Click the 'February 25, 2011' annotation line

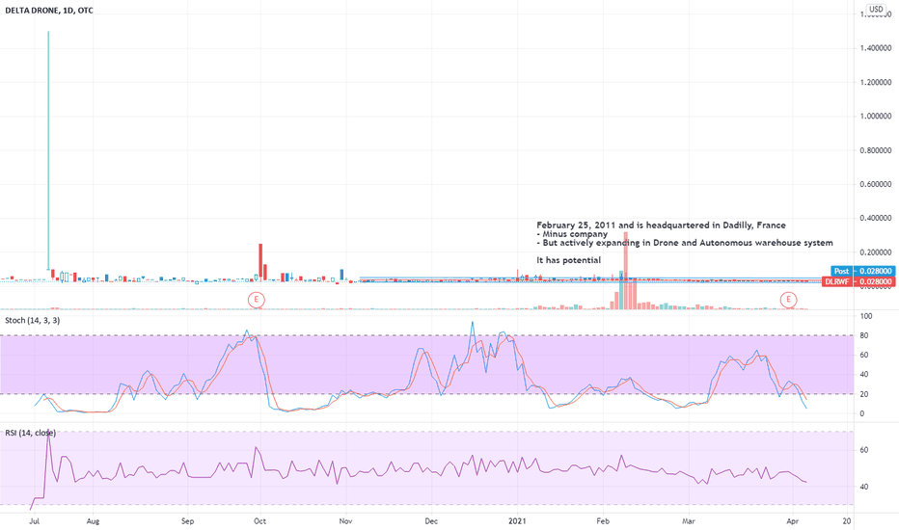tap(661, 225)
